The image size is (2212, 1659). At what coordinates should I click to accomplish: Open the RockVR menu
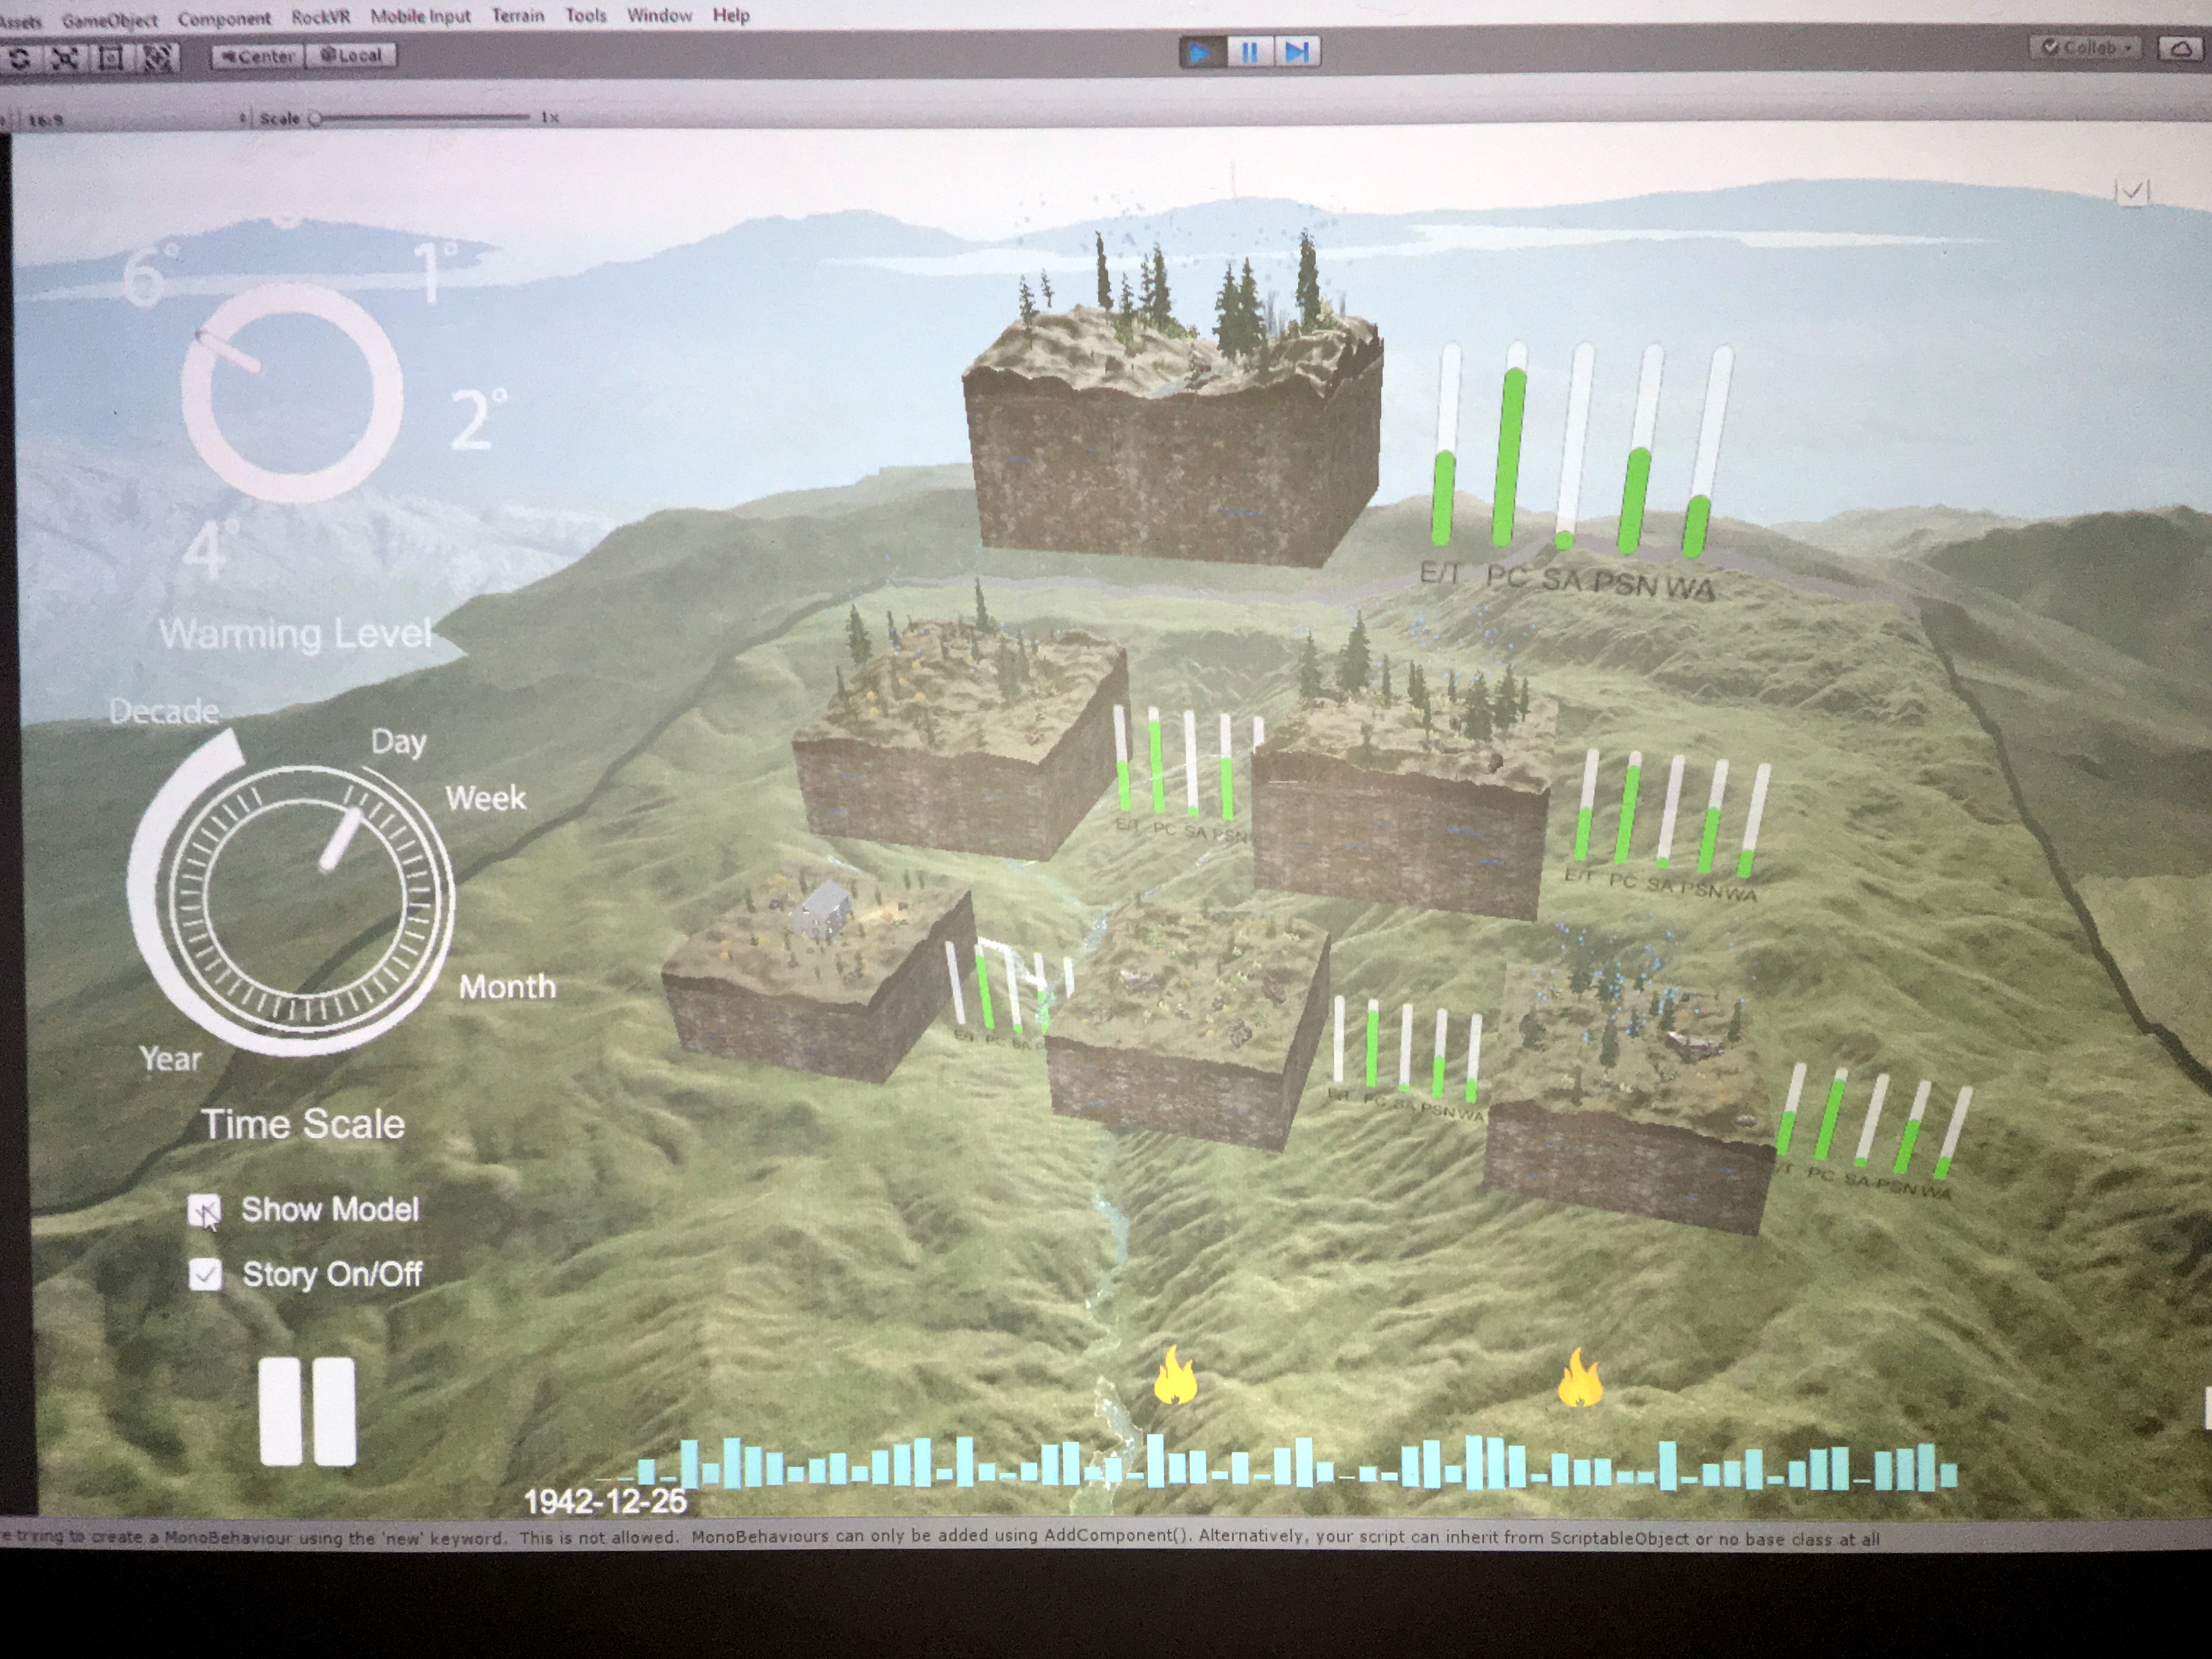pyautogui.click(x=320, y=17)
